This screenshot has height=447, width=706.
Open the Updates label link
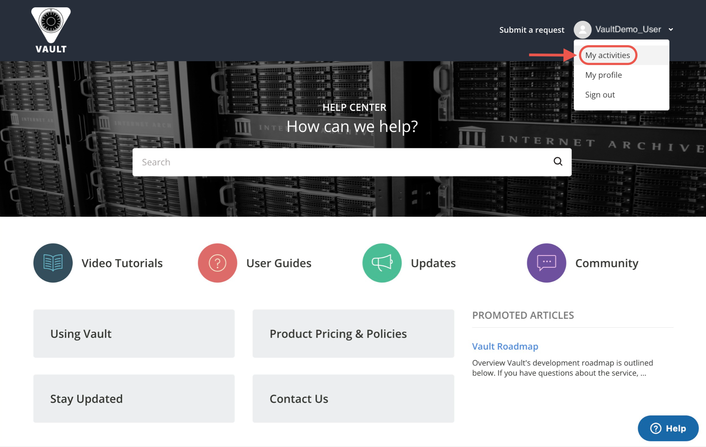(433, 264)
